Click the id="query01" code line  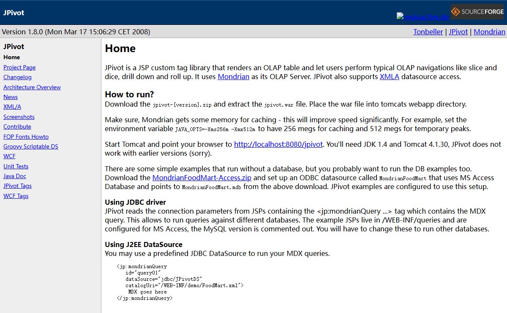[x=143, y=273]
